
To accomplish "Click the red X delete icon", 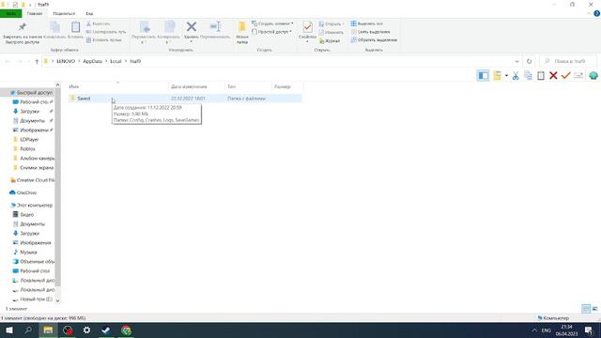I will (x=553, y=75).
